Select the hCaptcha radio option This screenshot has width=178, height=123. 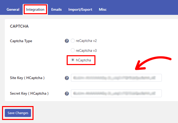73,60
